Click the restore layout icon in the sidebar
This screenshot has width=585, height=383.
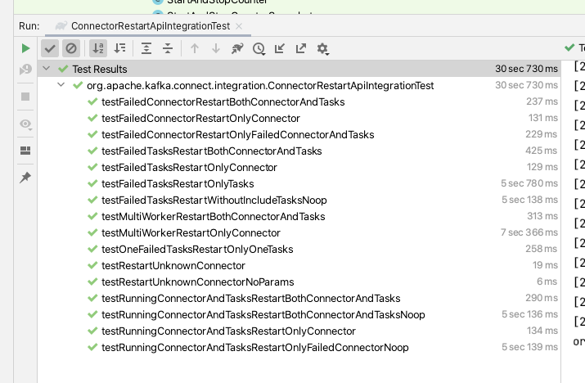(25, 151)
